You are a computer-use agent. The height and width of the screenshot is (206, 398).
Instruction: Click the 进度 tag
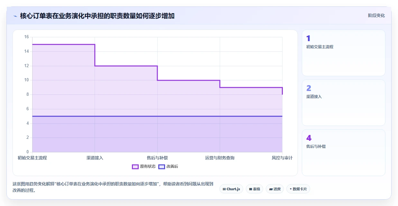[x=275, y=189]
